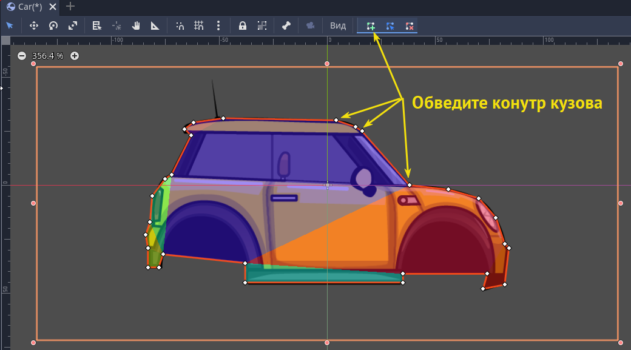Viewport: 631px width, 350px height.
Task: Activate the Select mode arrow tool
Action: point(9,25)
